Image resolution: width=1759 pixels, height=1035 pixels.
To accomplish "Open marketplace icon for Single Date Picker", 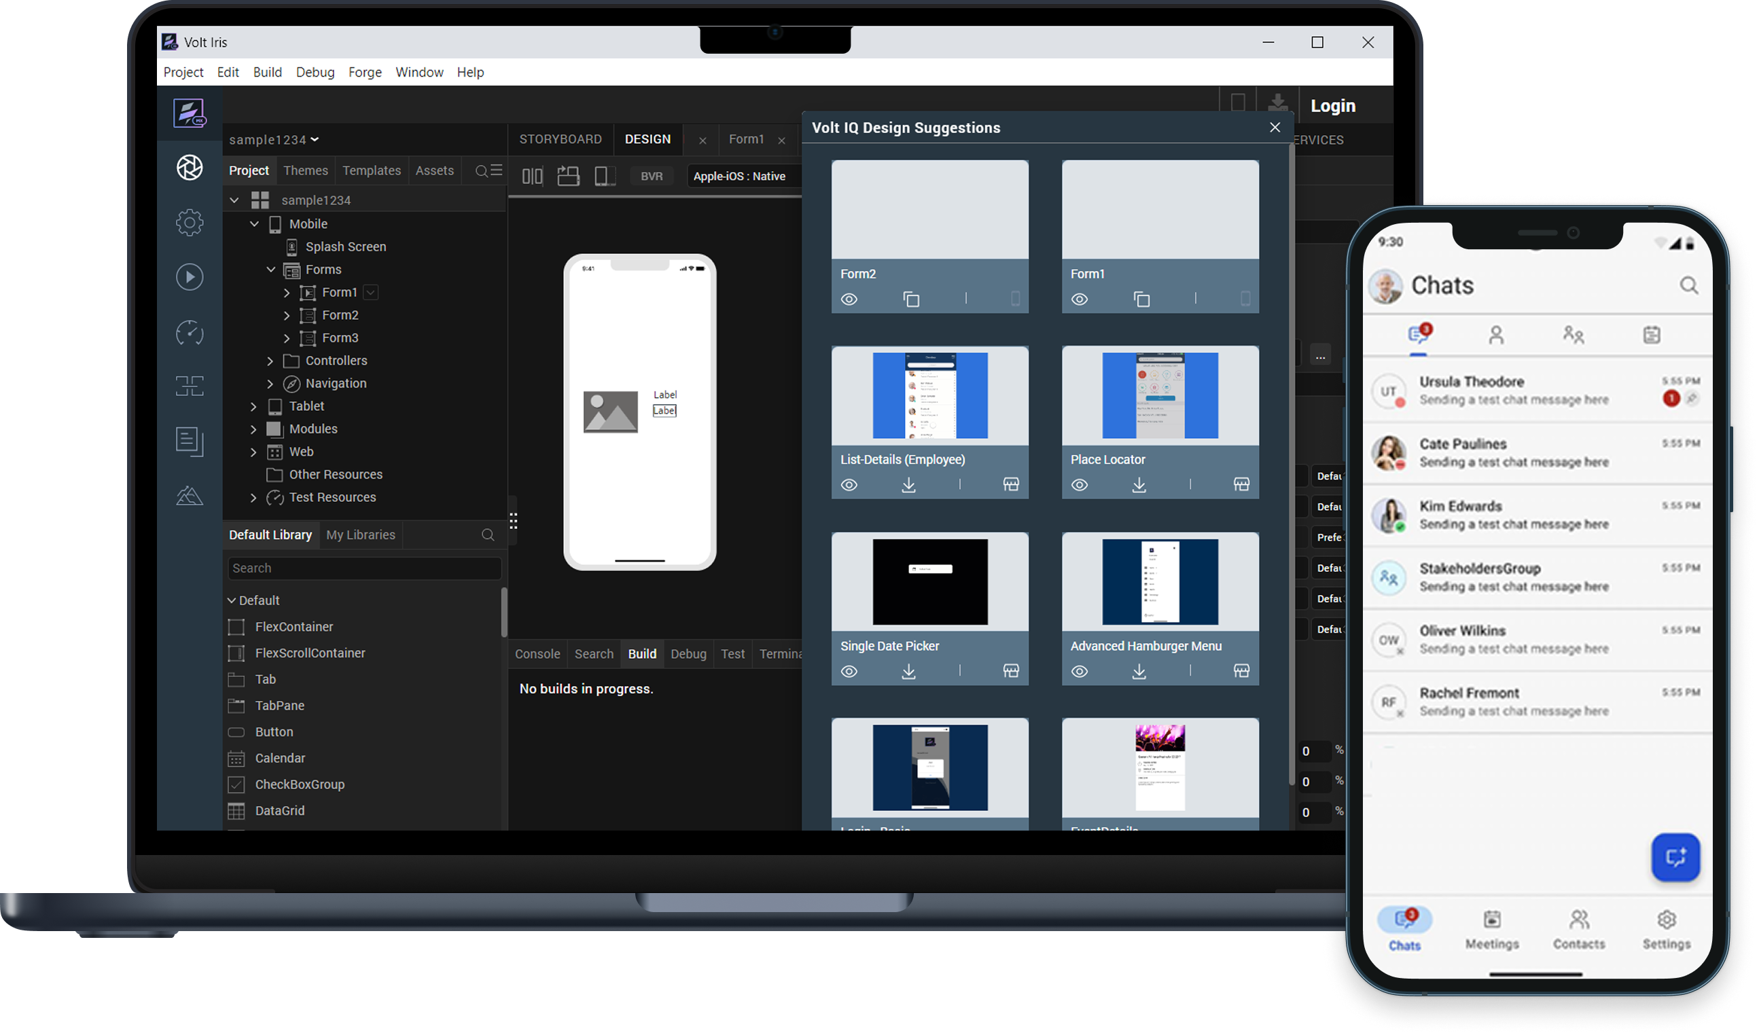I will 1011,671.
